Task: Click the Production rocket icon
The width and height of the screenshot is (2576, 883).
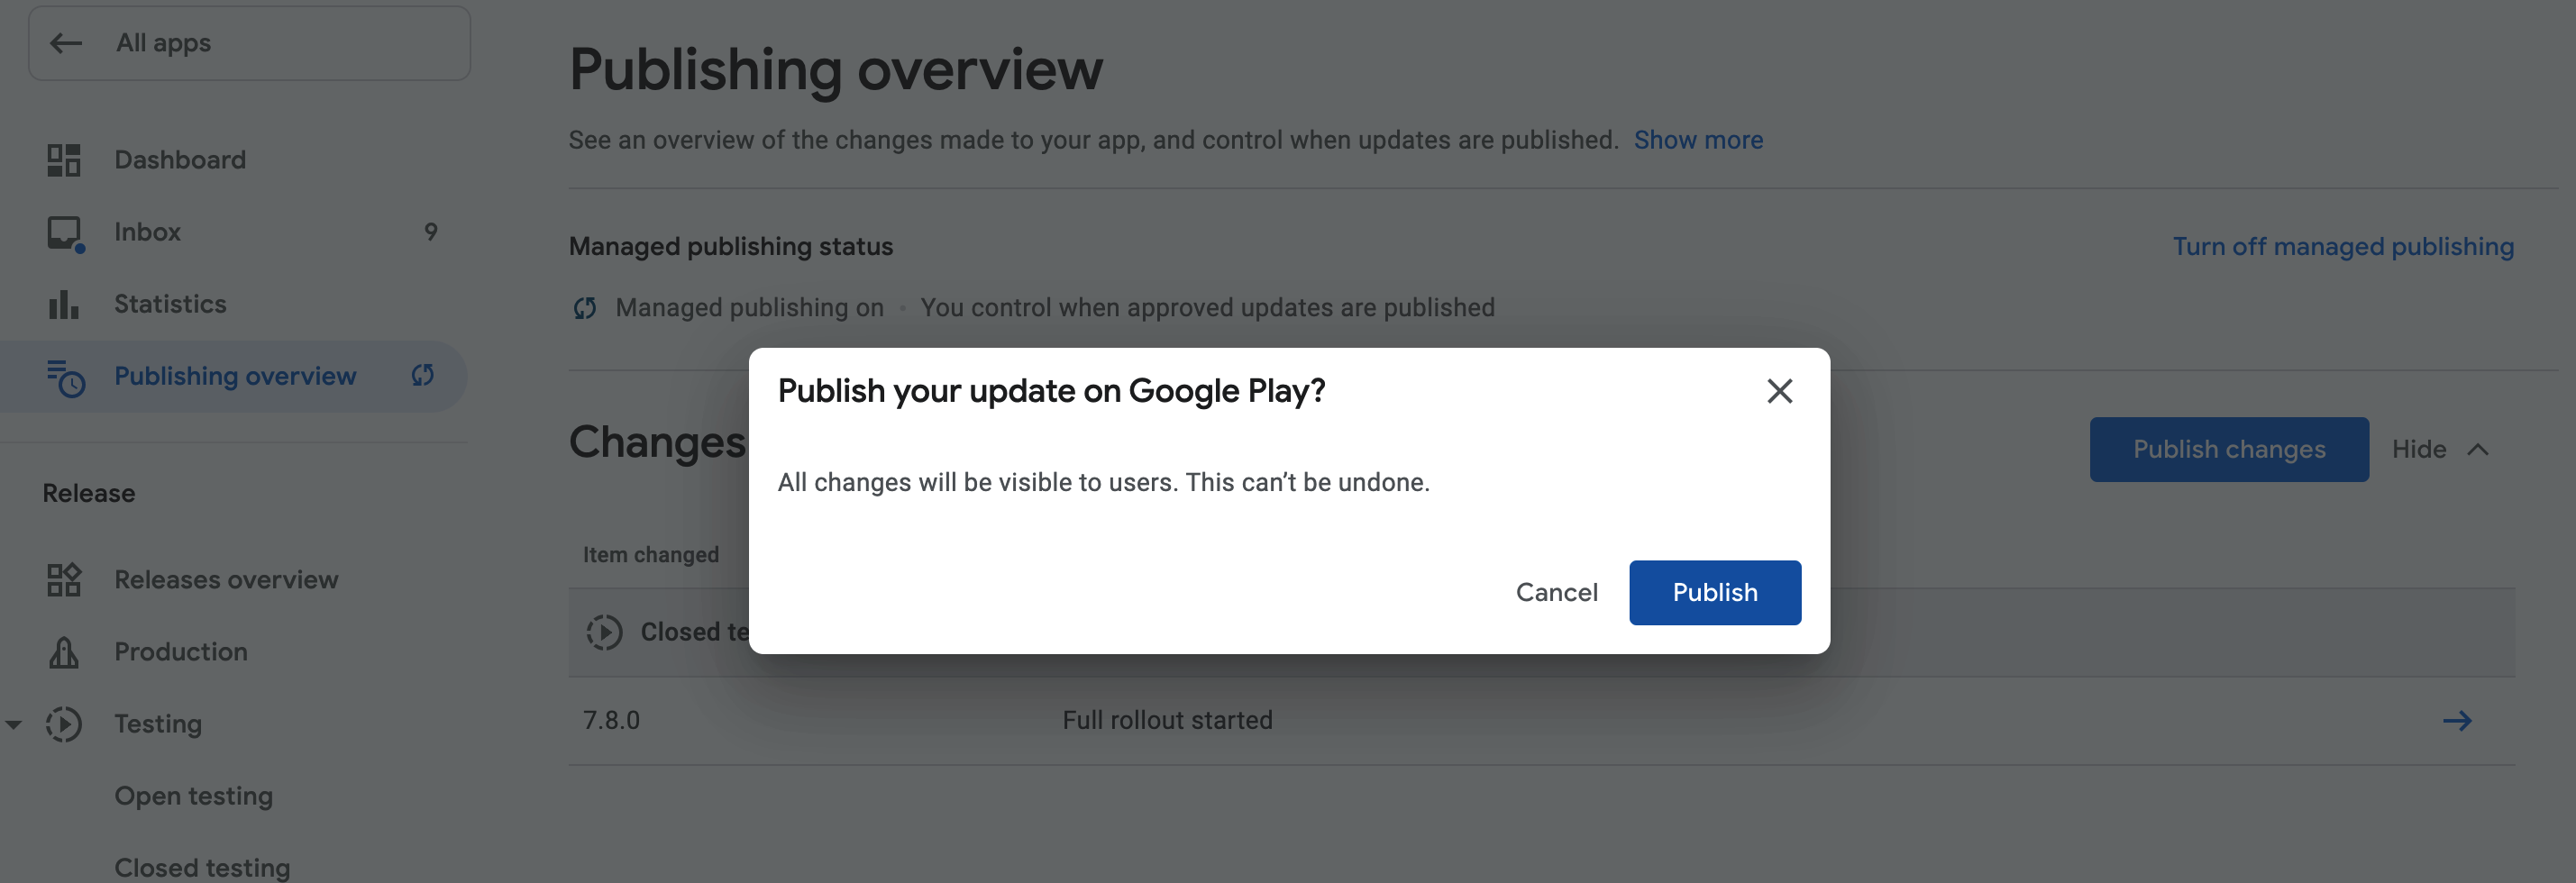Action: point(64,652)
